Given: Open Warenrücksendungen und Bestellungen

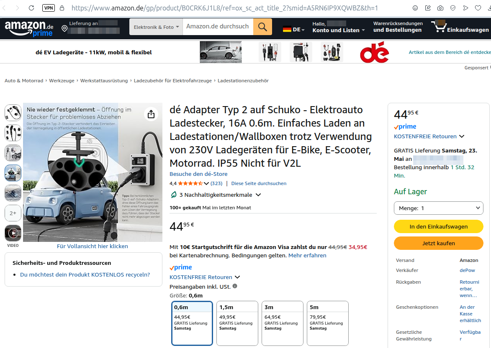Looking at the screenshot, I should [398, 27].
